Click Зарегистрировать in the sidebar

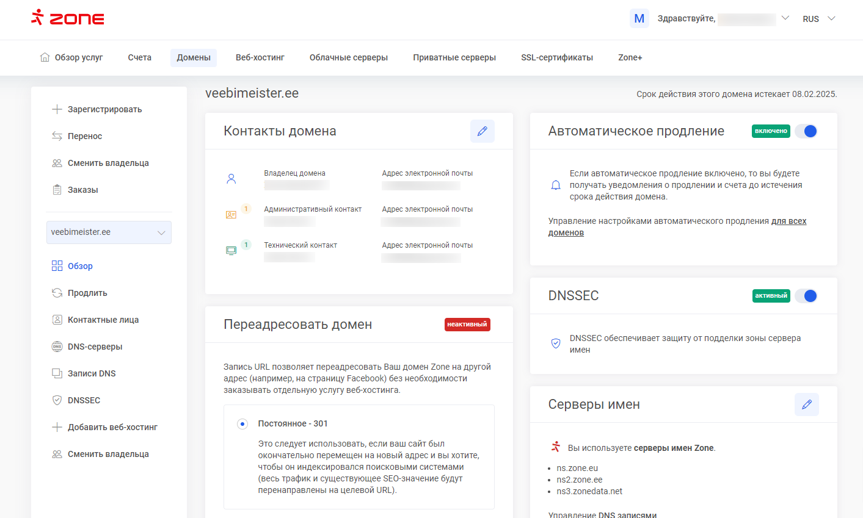pos(104,109)
